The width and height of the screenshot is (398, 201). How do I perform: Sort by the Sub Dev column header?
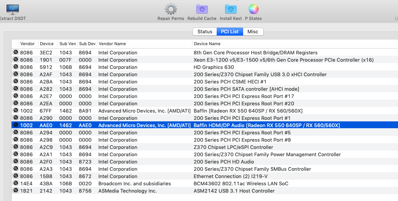[87, 44]
